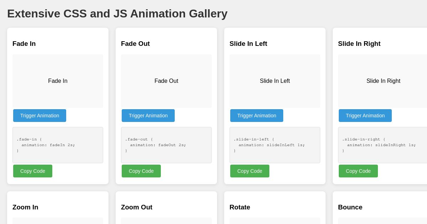427x224 pixels.
Task: Click the Fade In preview box
Action: 58,81
